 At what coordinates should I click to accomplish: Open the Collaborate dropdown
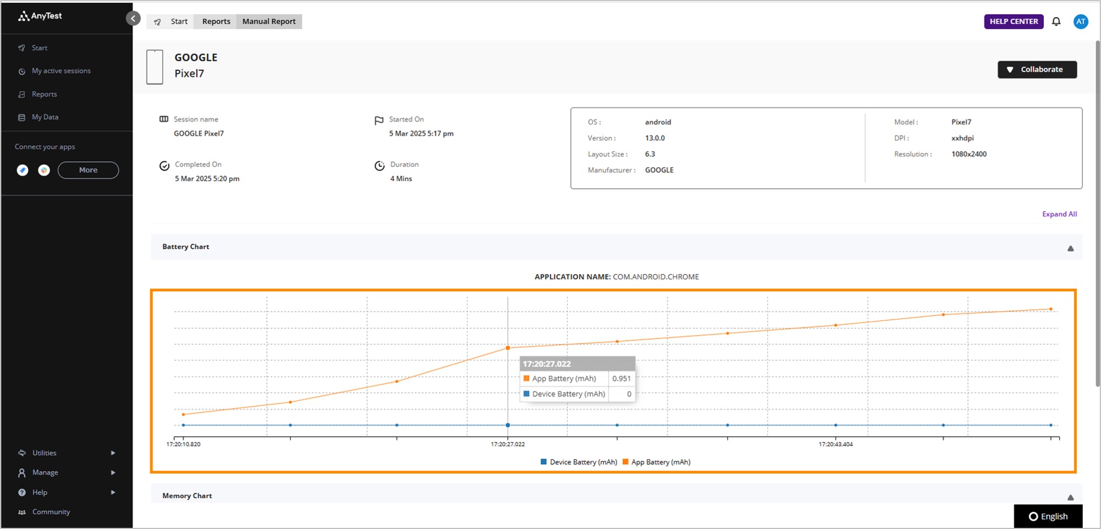1037,69
